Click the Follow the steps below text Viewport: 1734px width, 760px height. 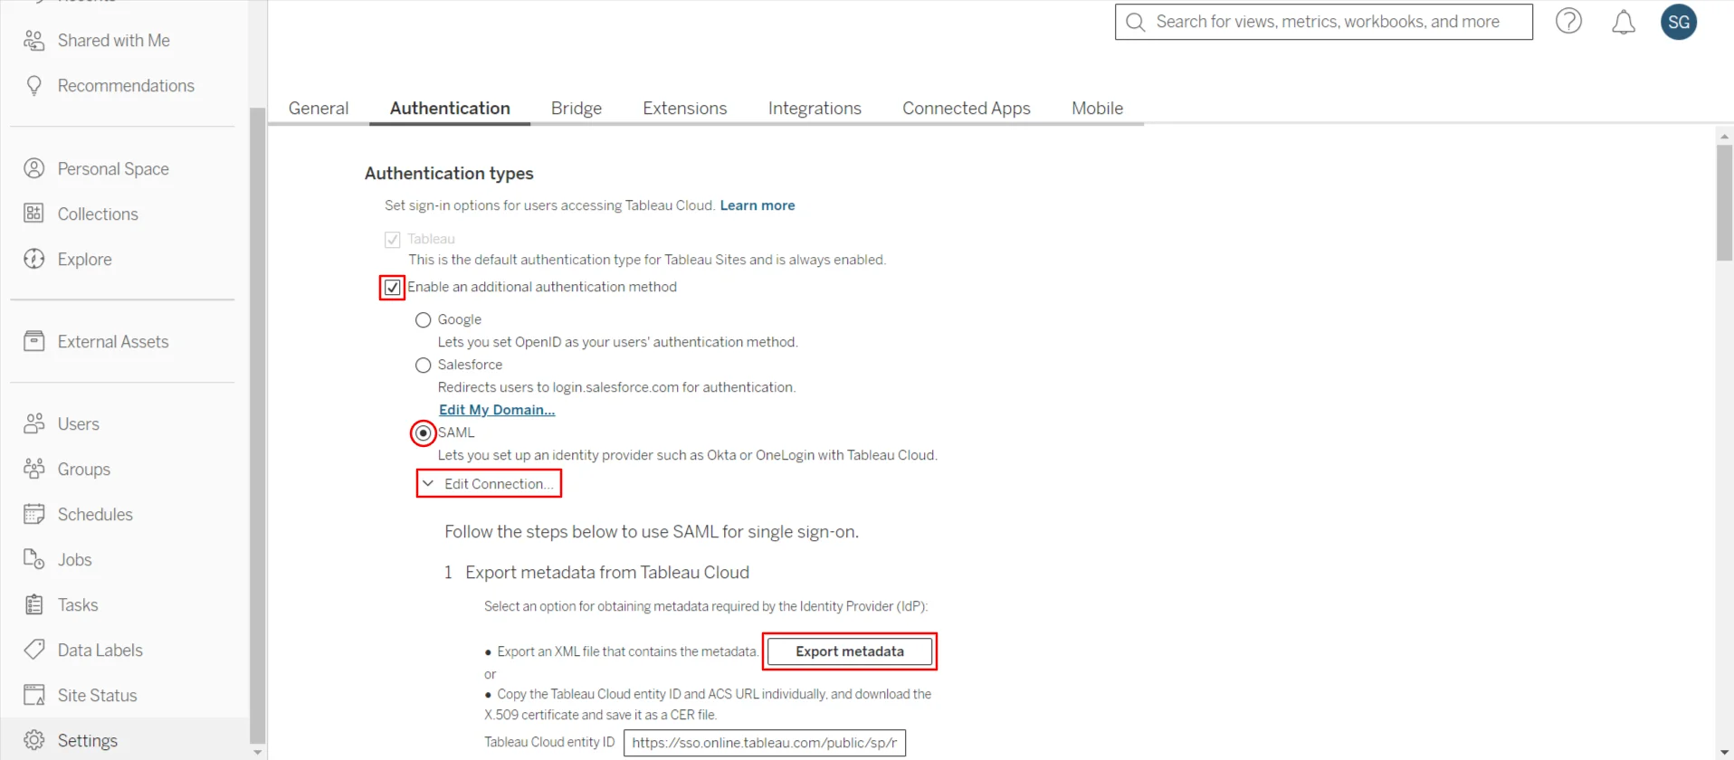point(652,532)
